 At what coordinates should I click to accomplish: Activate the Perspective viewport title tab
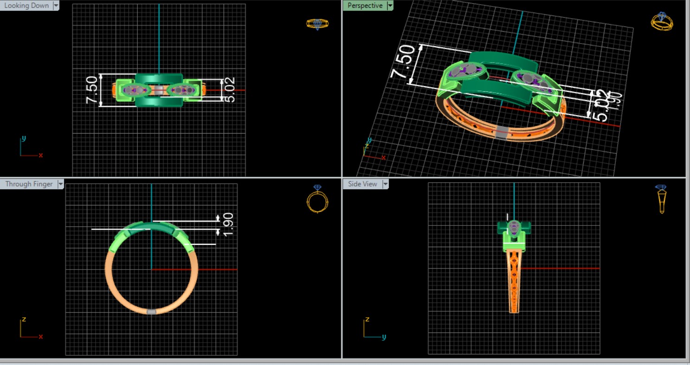(x=365, y=6)
